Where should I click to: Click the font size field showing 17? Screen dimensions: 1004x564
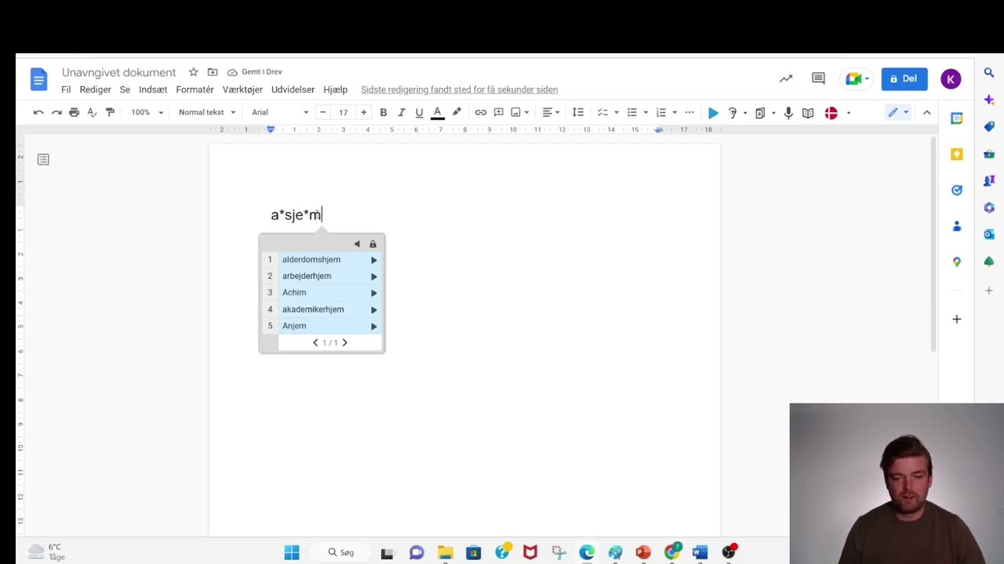point(343,113)
